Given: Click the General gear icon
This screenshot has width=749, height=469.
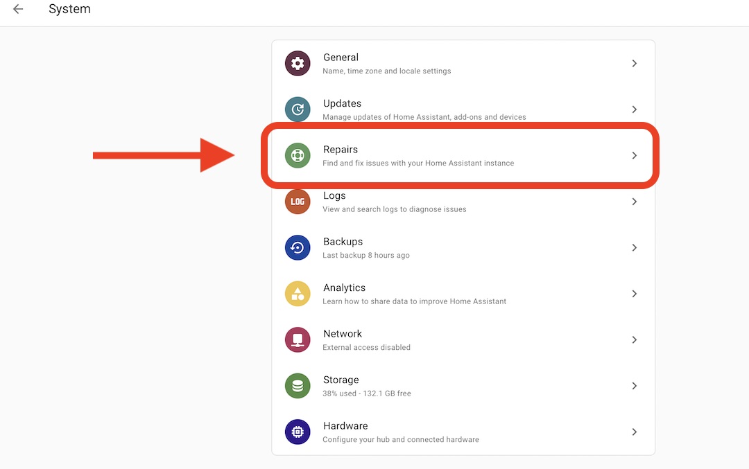Looking at the screenshot, I should [x=298, y=64].
